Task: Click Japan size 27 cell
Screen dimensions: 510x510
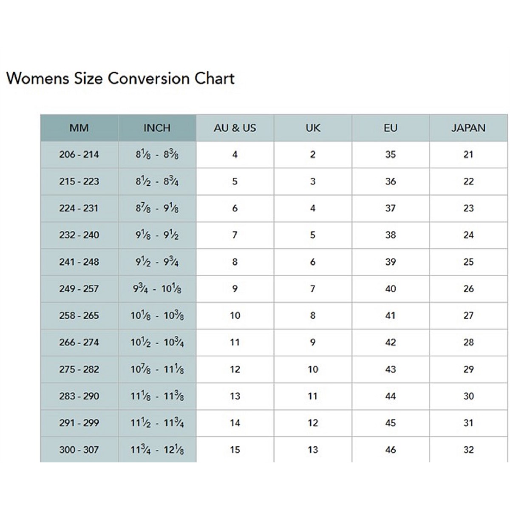Action: coord(468,316)
